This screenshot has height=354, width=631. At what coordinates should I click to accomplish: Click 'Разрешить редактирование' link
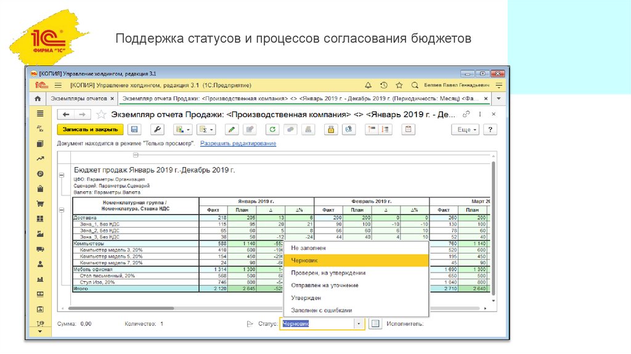[238, 144]
